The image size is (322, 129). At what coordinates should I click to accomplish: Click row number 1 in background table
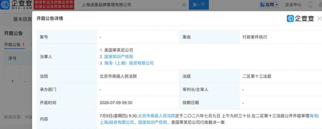(12, 81)
